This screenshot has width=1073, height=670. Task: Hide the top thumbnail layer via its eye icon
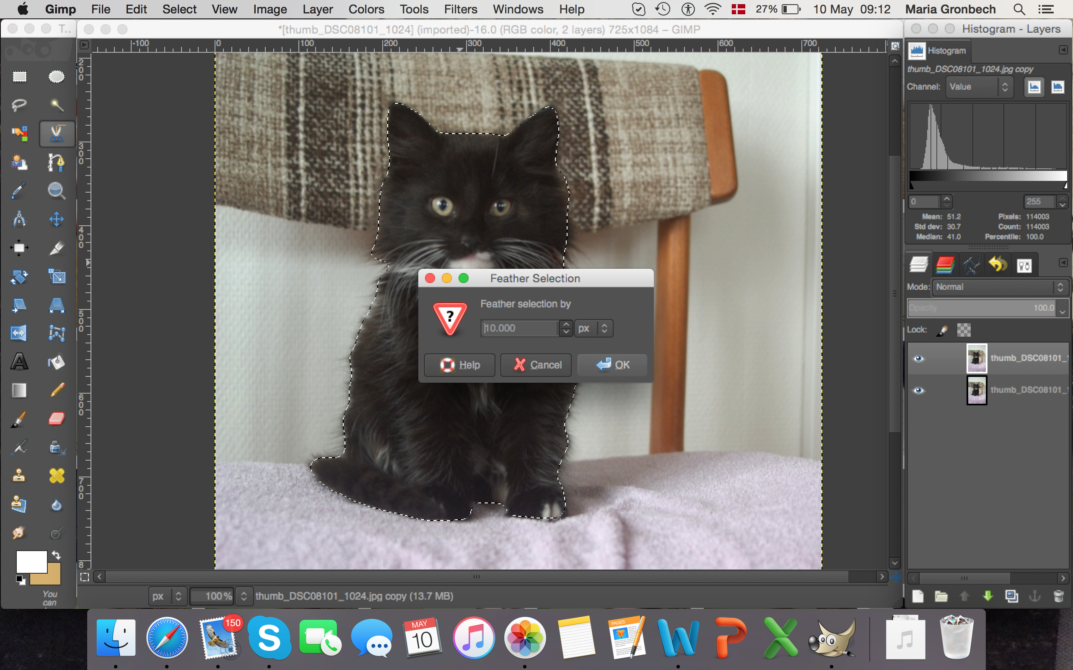click(x=918, y=358)
